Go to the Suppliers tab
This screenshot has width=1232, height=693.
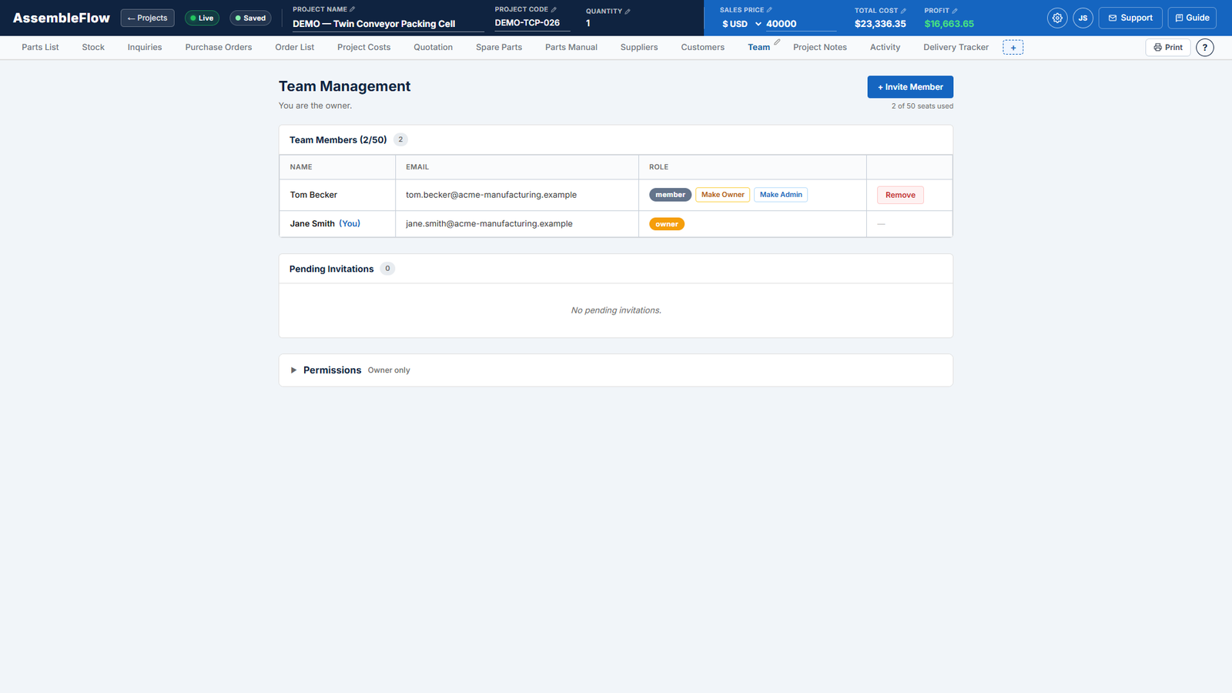[x=639, y=48]
